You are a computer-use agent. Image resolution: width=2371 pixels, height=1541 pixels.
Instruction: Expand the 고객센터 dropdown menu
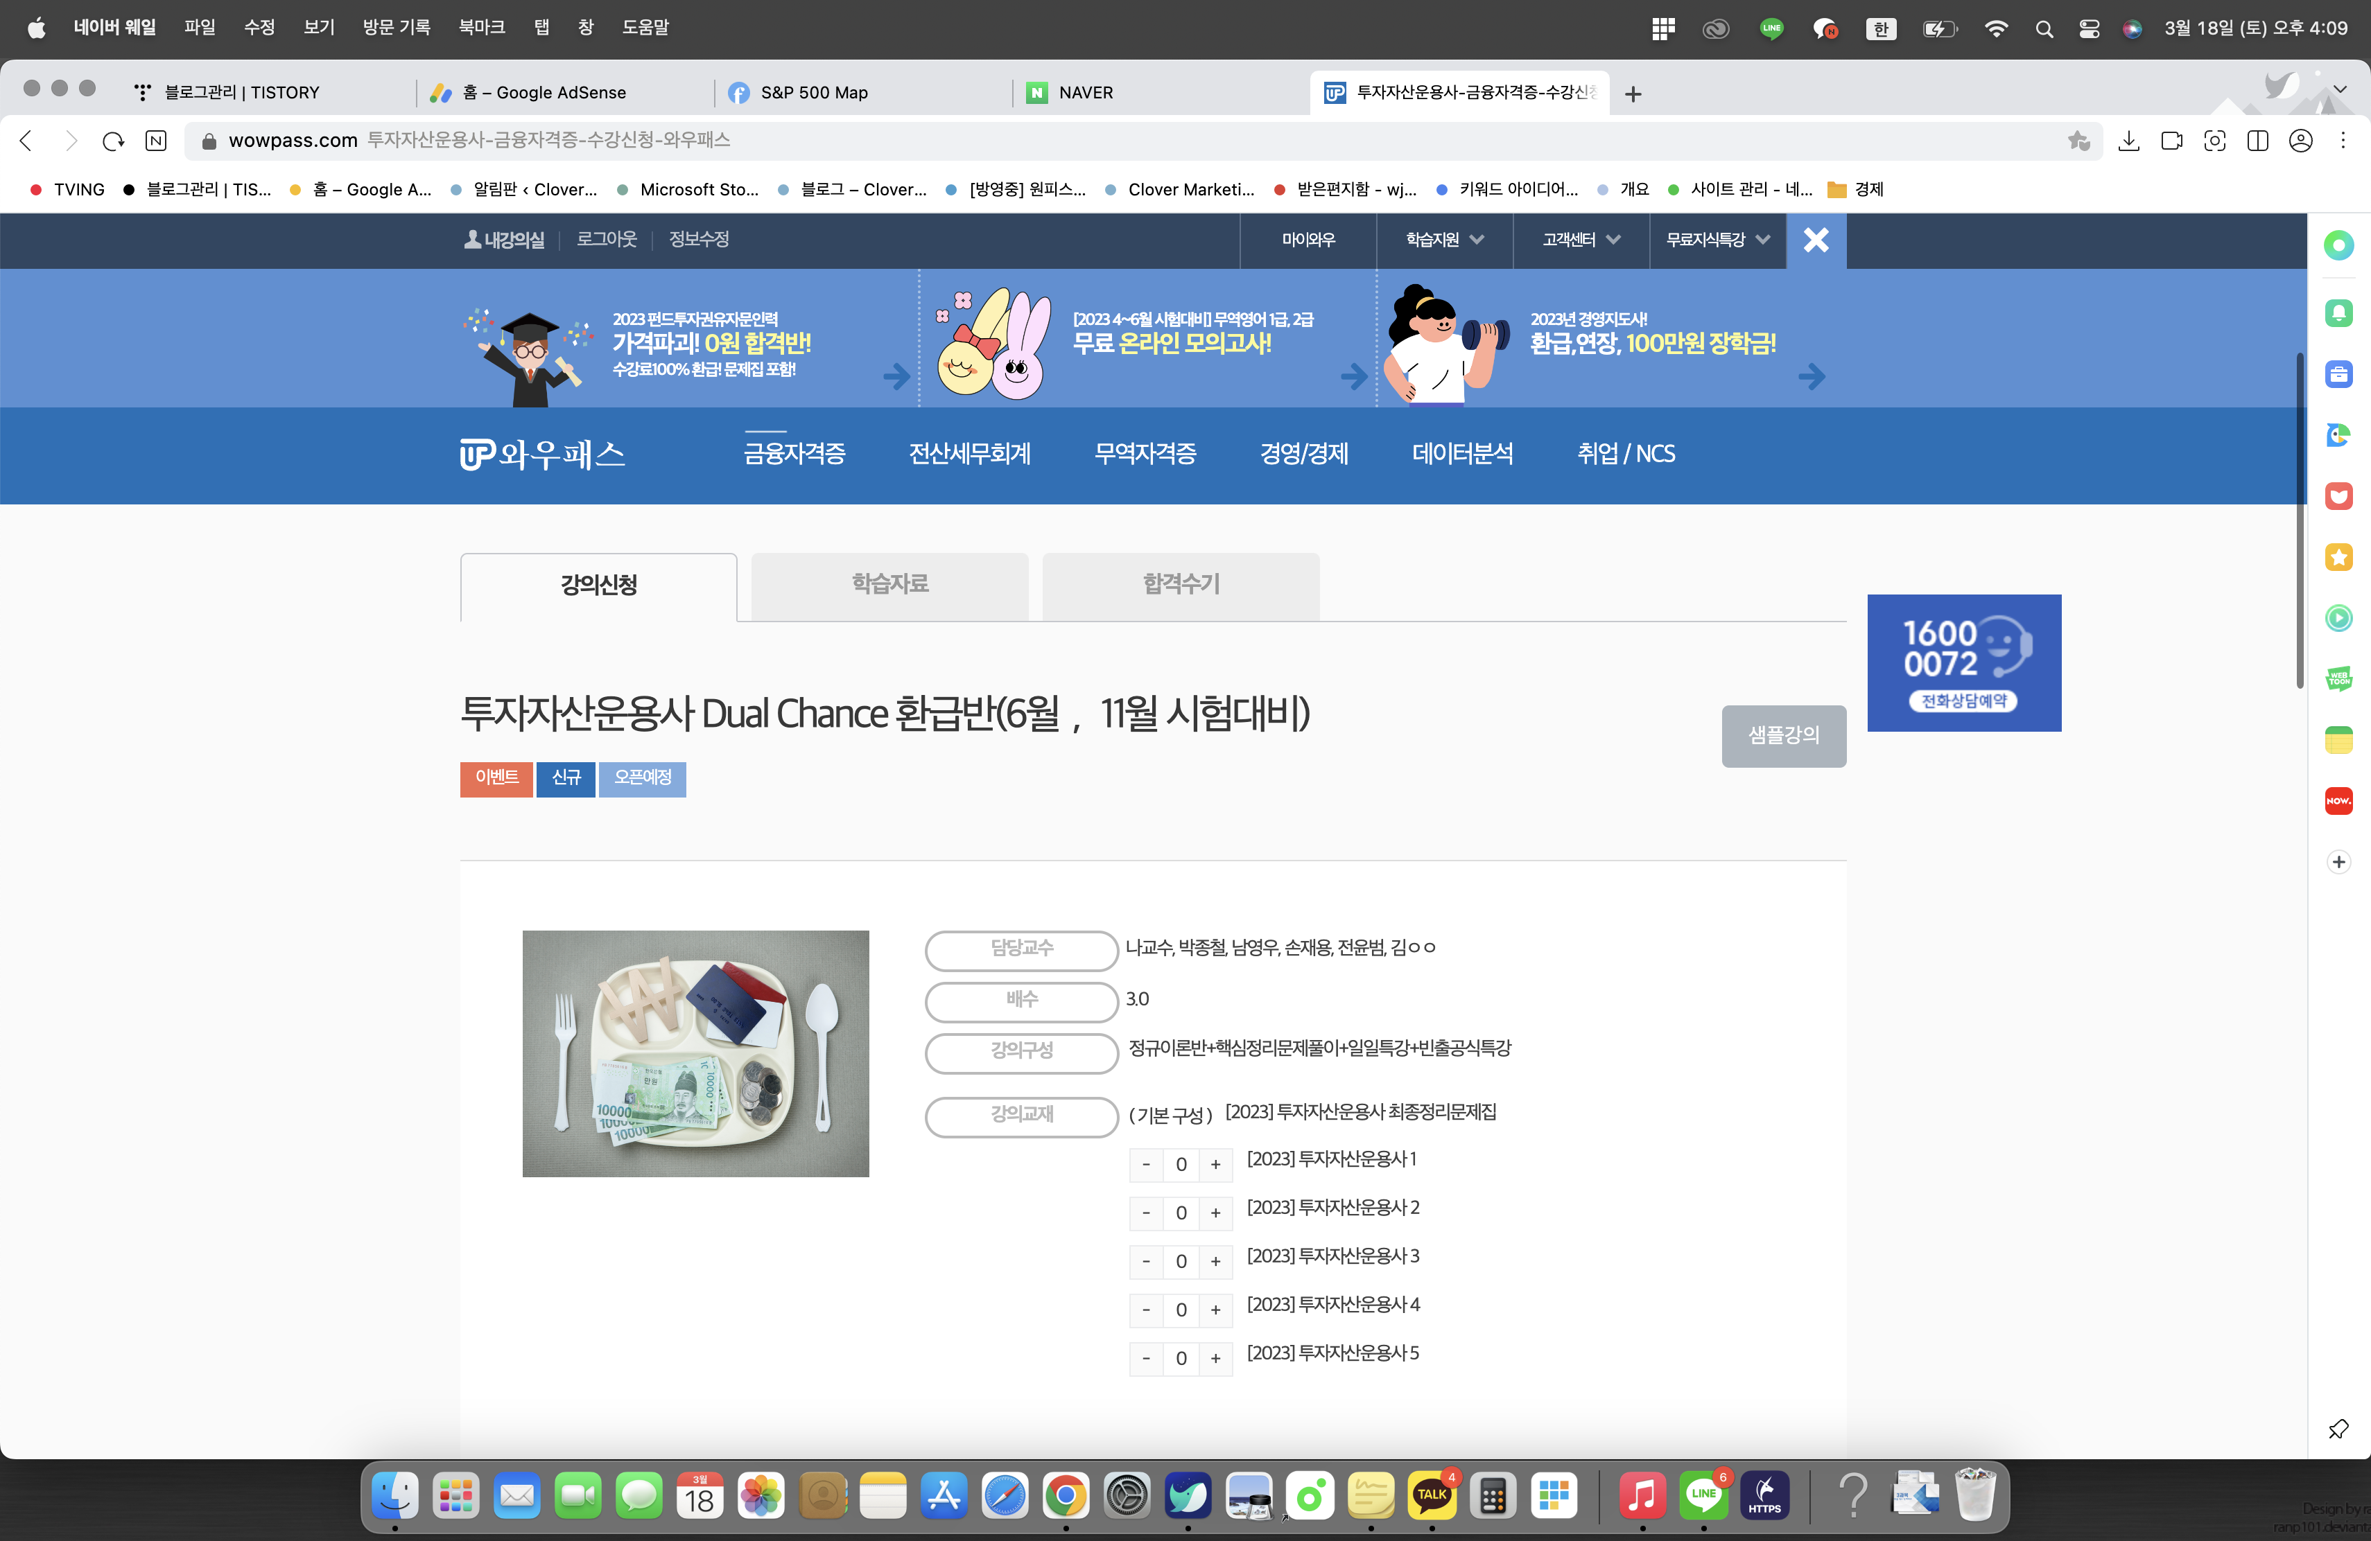(1580, 240)
